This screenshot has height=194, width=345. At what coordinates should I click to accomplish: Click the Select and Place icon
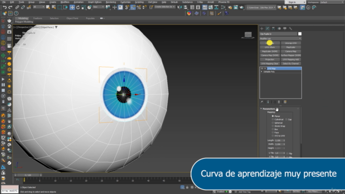[89, 8]
